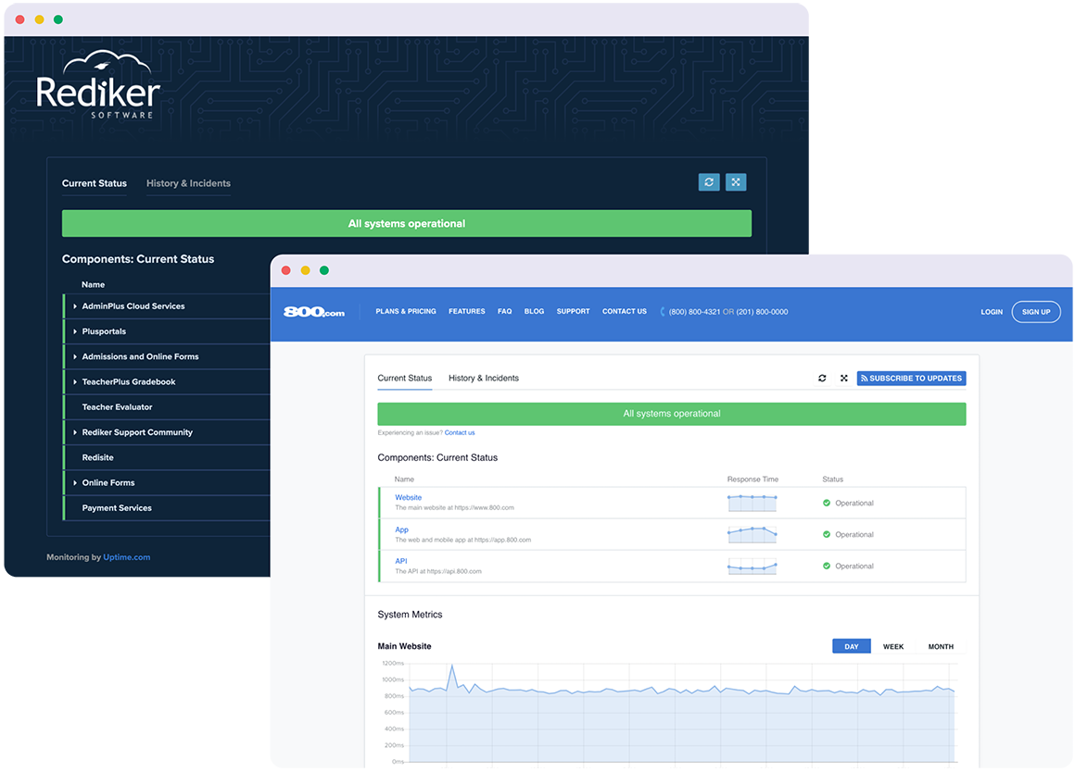Open Blog in 800.com navigation
Image resolution: width=1075 pixels, height=772 pixels.
point(534,312)
